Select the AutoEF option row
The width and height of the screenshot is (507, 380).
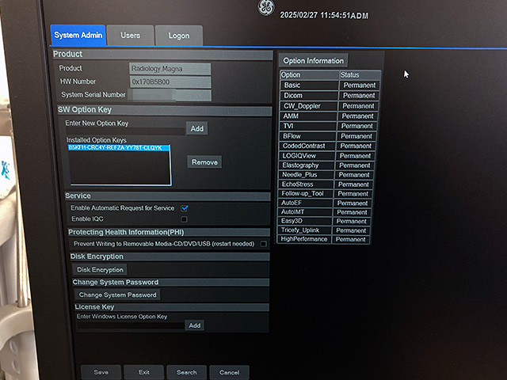tap(326, 203)
